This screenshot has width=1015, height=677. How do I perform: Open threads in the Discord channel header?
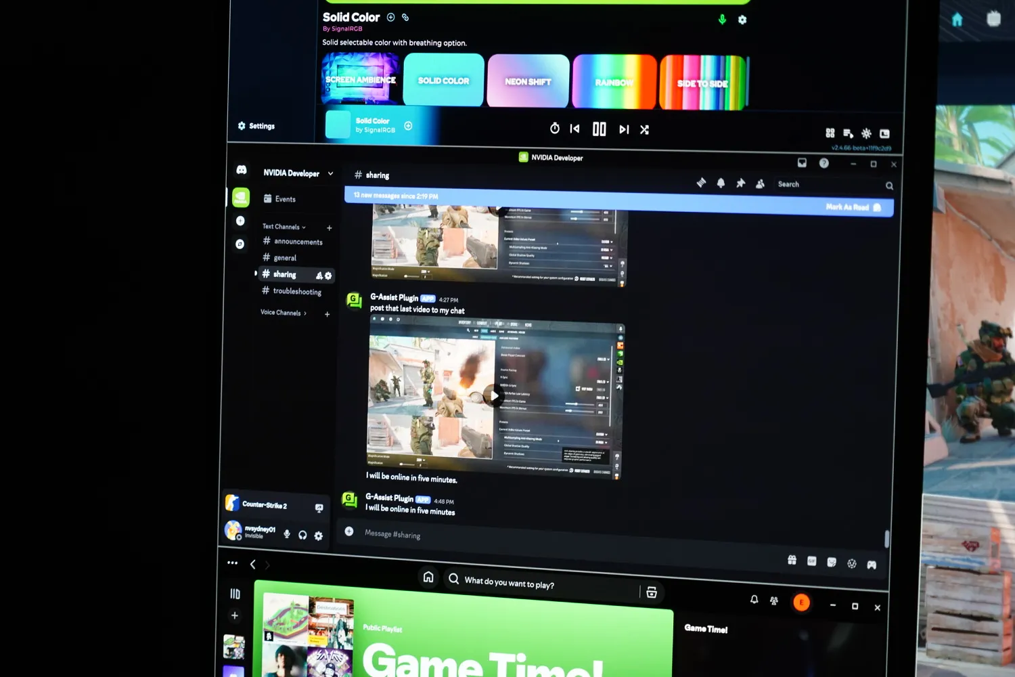(x=701, y=182)
